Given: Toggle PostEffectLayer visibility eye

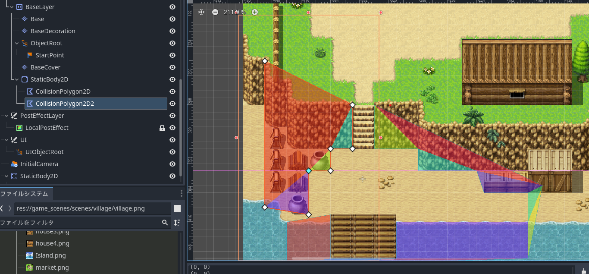Looking at the screenshot, I should point(172,116).
